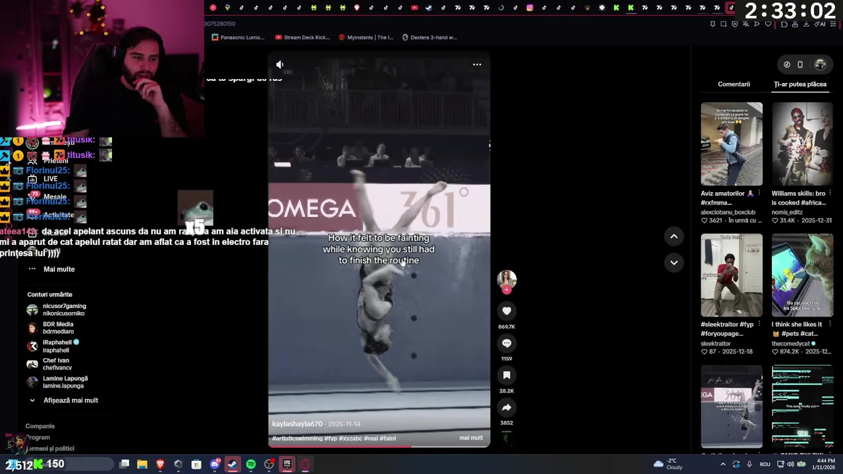The height and width of the screenshot is (474, 843).
Task: Open options for the #sleektraitor card
Action: (759, 325)
